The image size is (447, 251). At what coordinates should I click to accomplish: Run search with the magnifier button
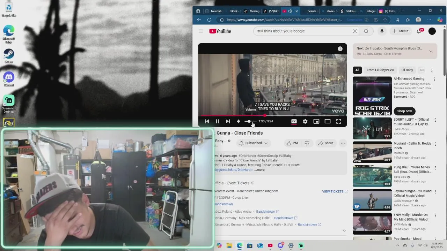pyautogui.click(x=366, y=31)
